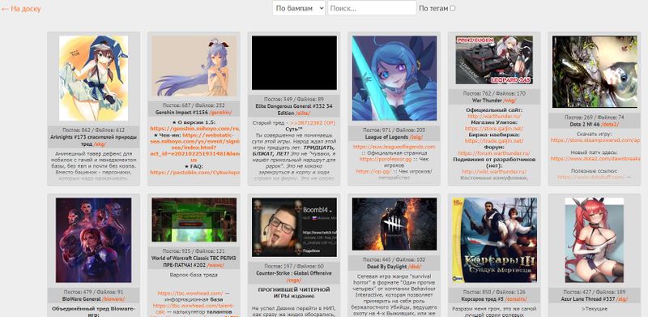The height and width of the screenshot is (317, 648).
Task: Open the warthunder.ru official site link
Action: coord(494,117)
